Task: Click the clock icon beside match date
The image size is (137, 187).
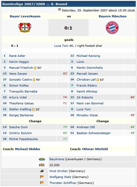Action: 59,10
